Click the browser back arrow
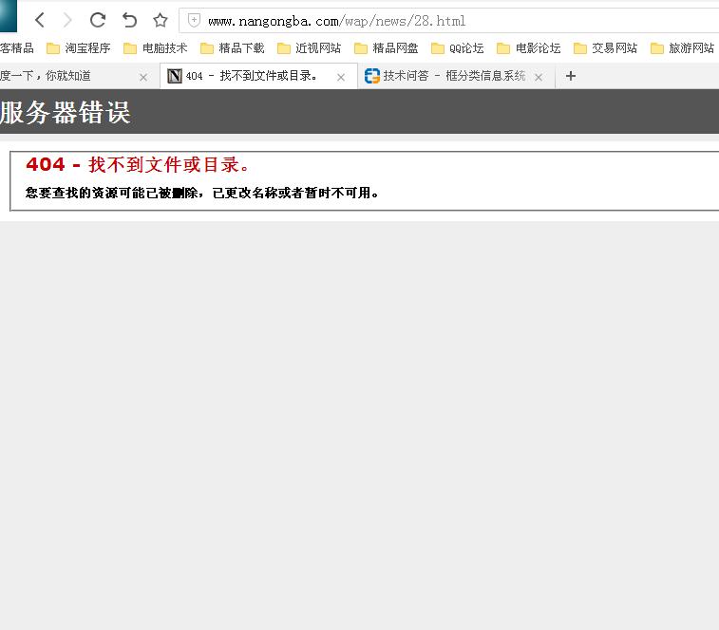Viewport: 719px width, 630px height. (x=40, y=20)
